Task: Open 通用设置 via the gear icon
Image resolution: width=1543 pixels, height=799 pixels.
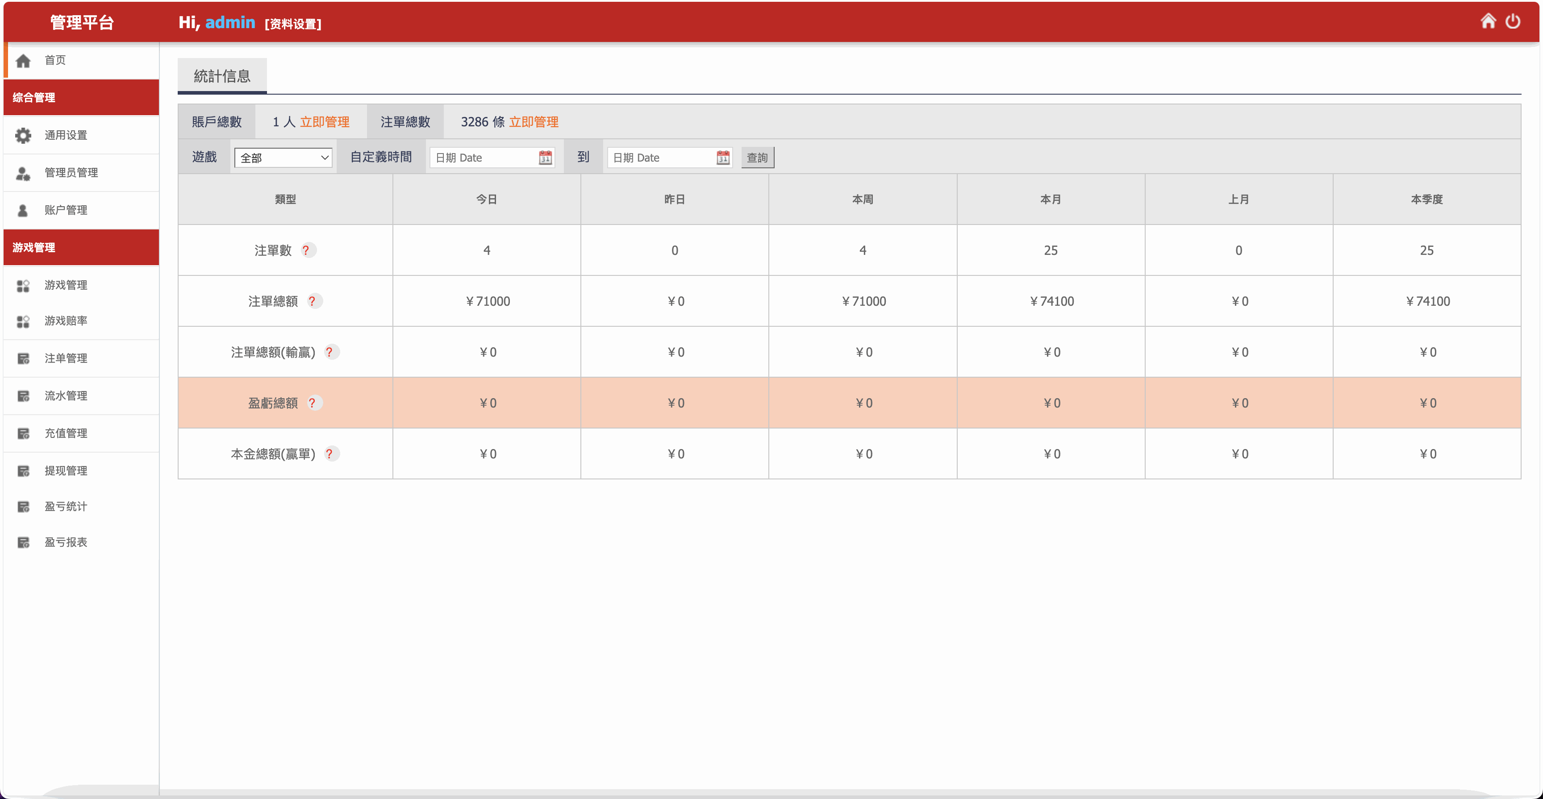Action: tap(23, 135)
